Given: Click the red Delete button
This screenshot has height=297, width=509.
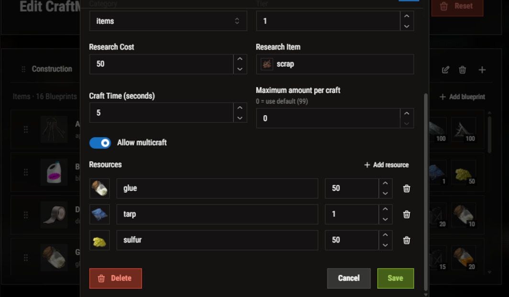Looking at the screenshot, I should click(x=116, y=278).
